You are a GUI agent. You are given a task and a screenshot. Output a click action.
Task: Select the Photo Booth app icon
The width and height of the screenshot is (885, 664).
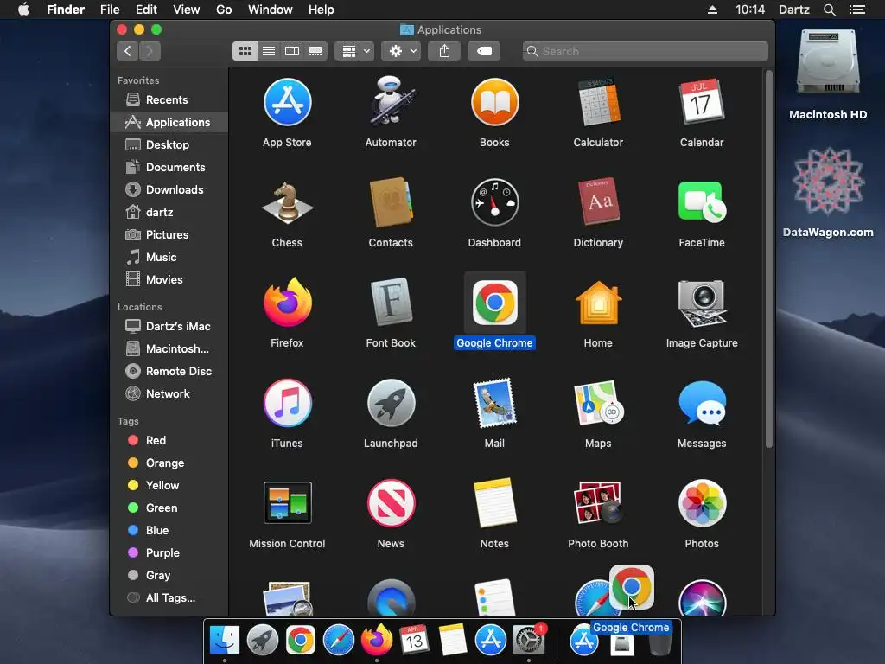598,502
